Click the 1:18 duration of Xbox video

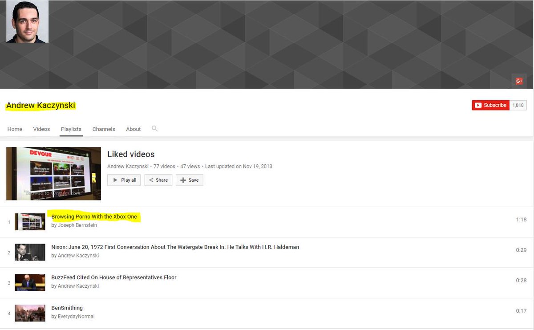521,220
